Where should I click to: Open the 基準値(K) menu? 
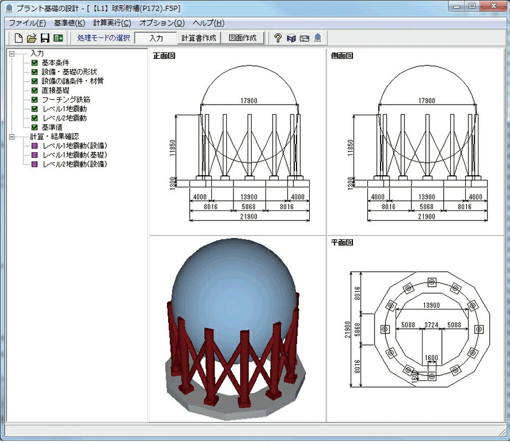(69, 23)
